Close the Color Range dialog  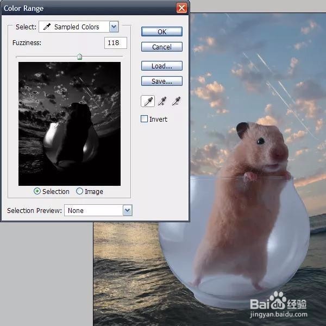click(181, 8)
